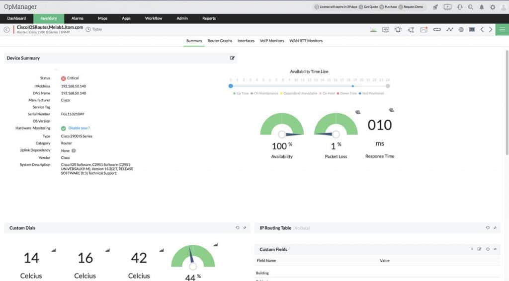Go to the previous device with left chevron
The image size is (509, 281).
(x=482, y=29)
